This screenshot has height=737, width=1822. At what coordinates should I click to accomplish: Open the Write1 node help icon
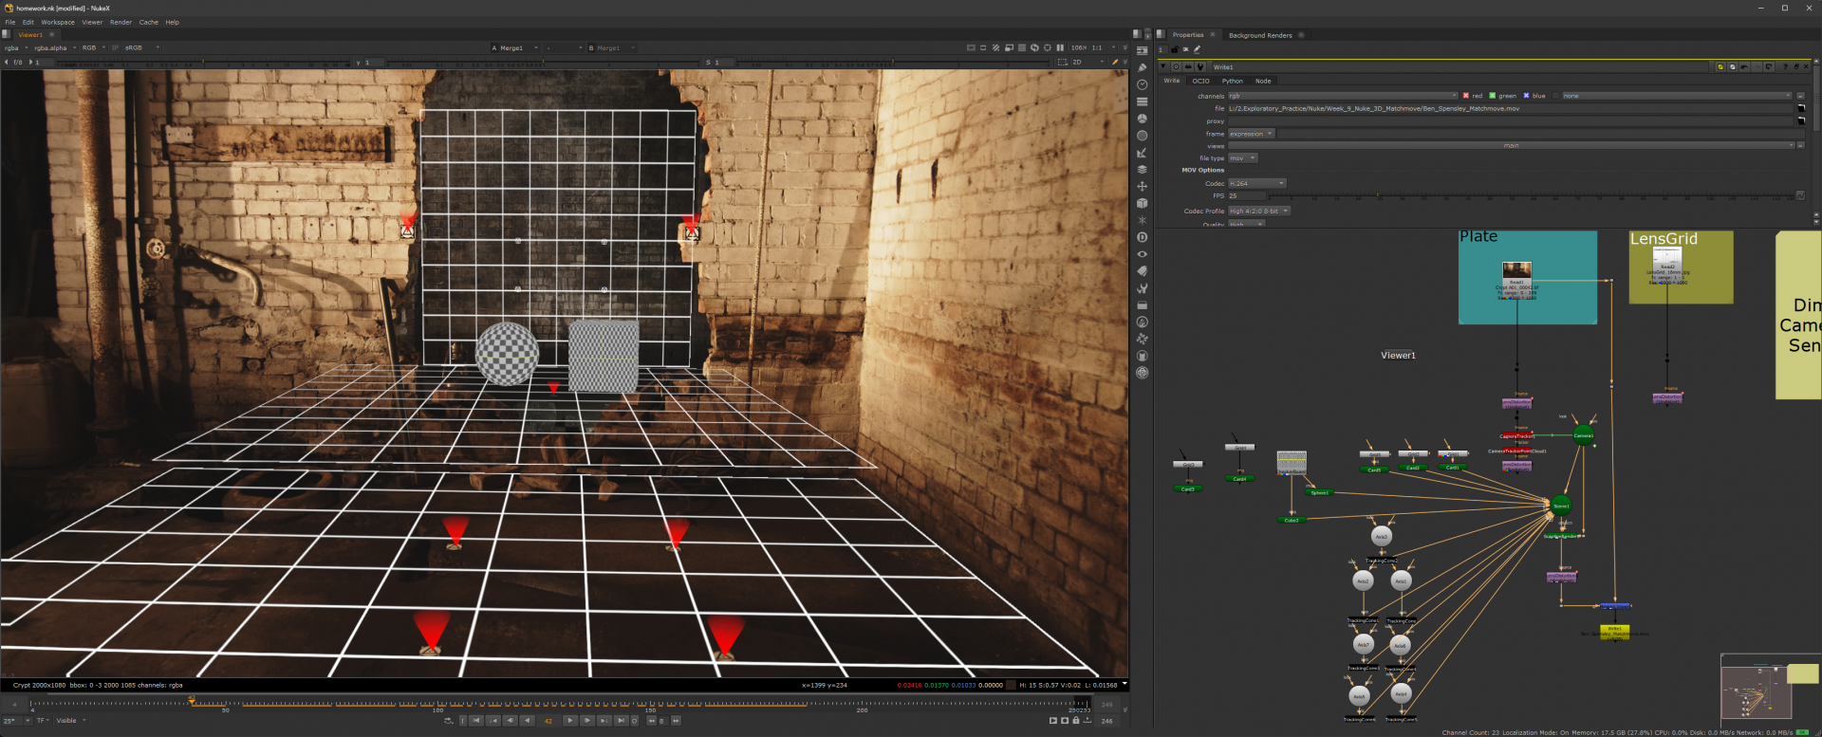click(x=1785, y=67)
